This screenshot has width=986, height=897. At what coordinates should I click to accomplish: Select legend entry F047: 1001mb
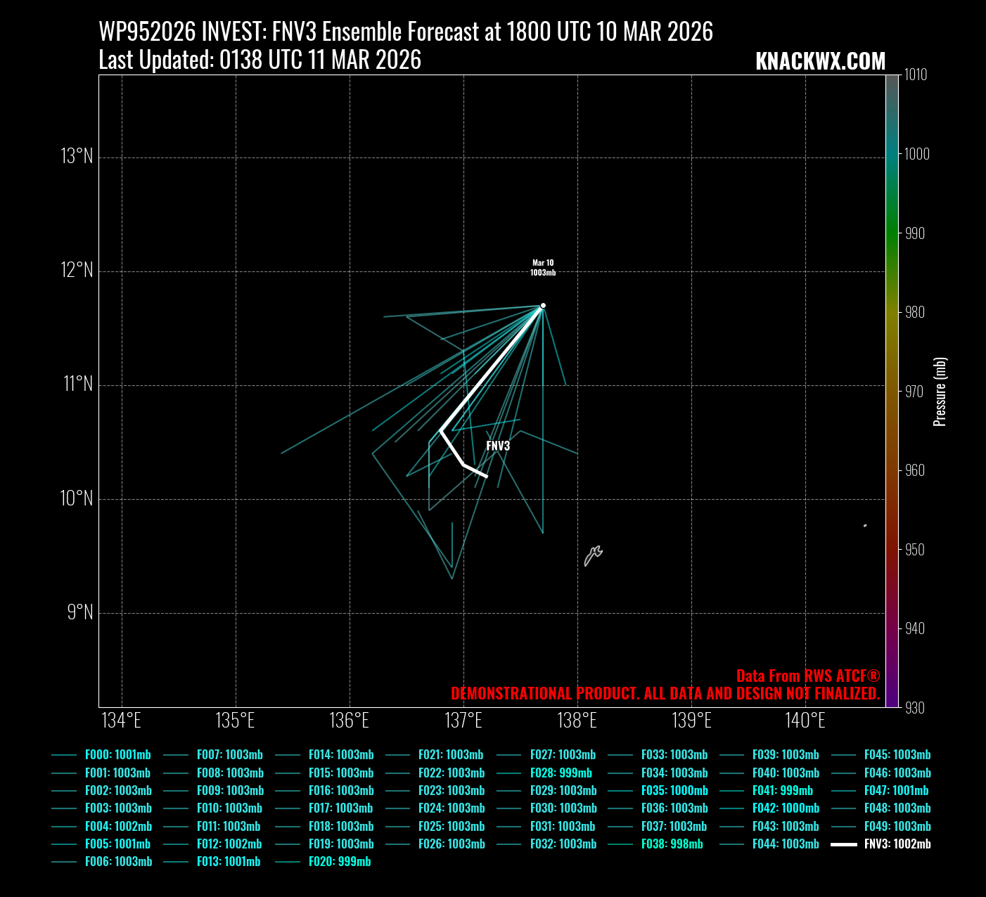896,791
